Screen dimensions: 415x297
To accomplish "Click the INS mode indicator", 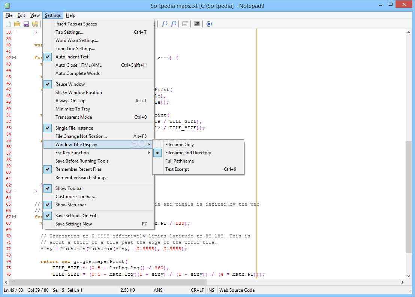I will pos(211,290).
